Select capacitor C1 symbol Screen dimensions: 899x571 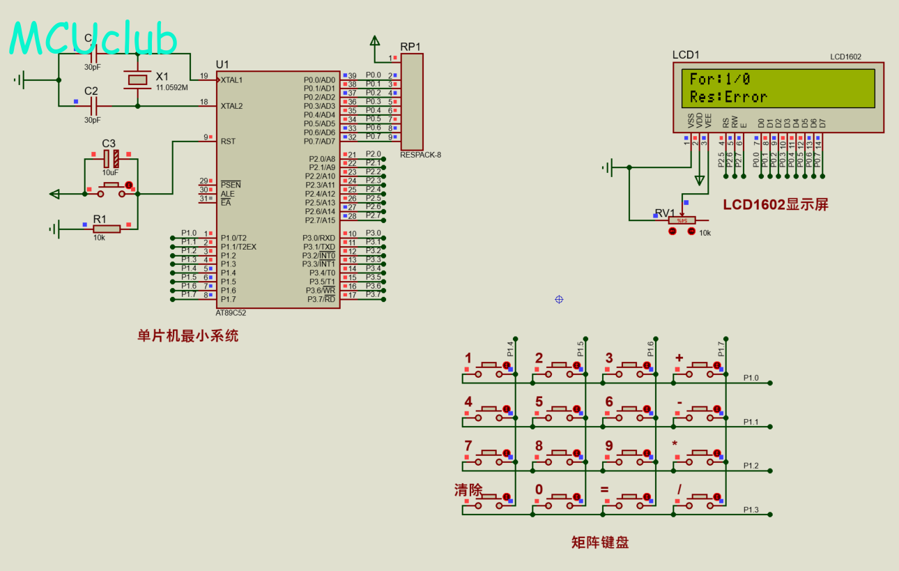(x=94, y=54)
